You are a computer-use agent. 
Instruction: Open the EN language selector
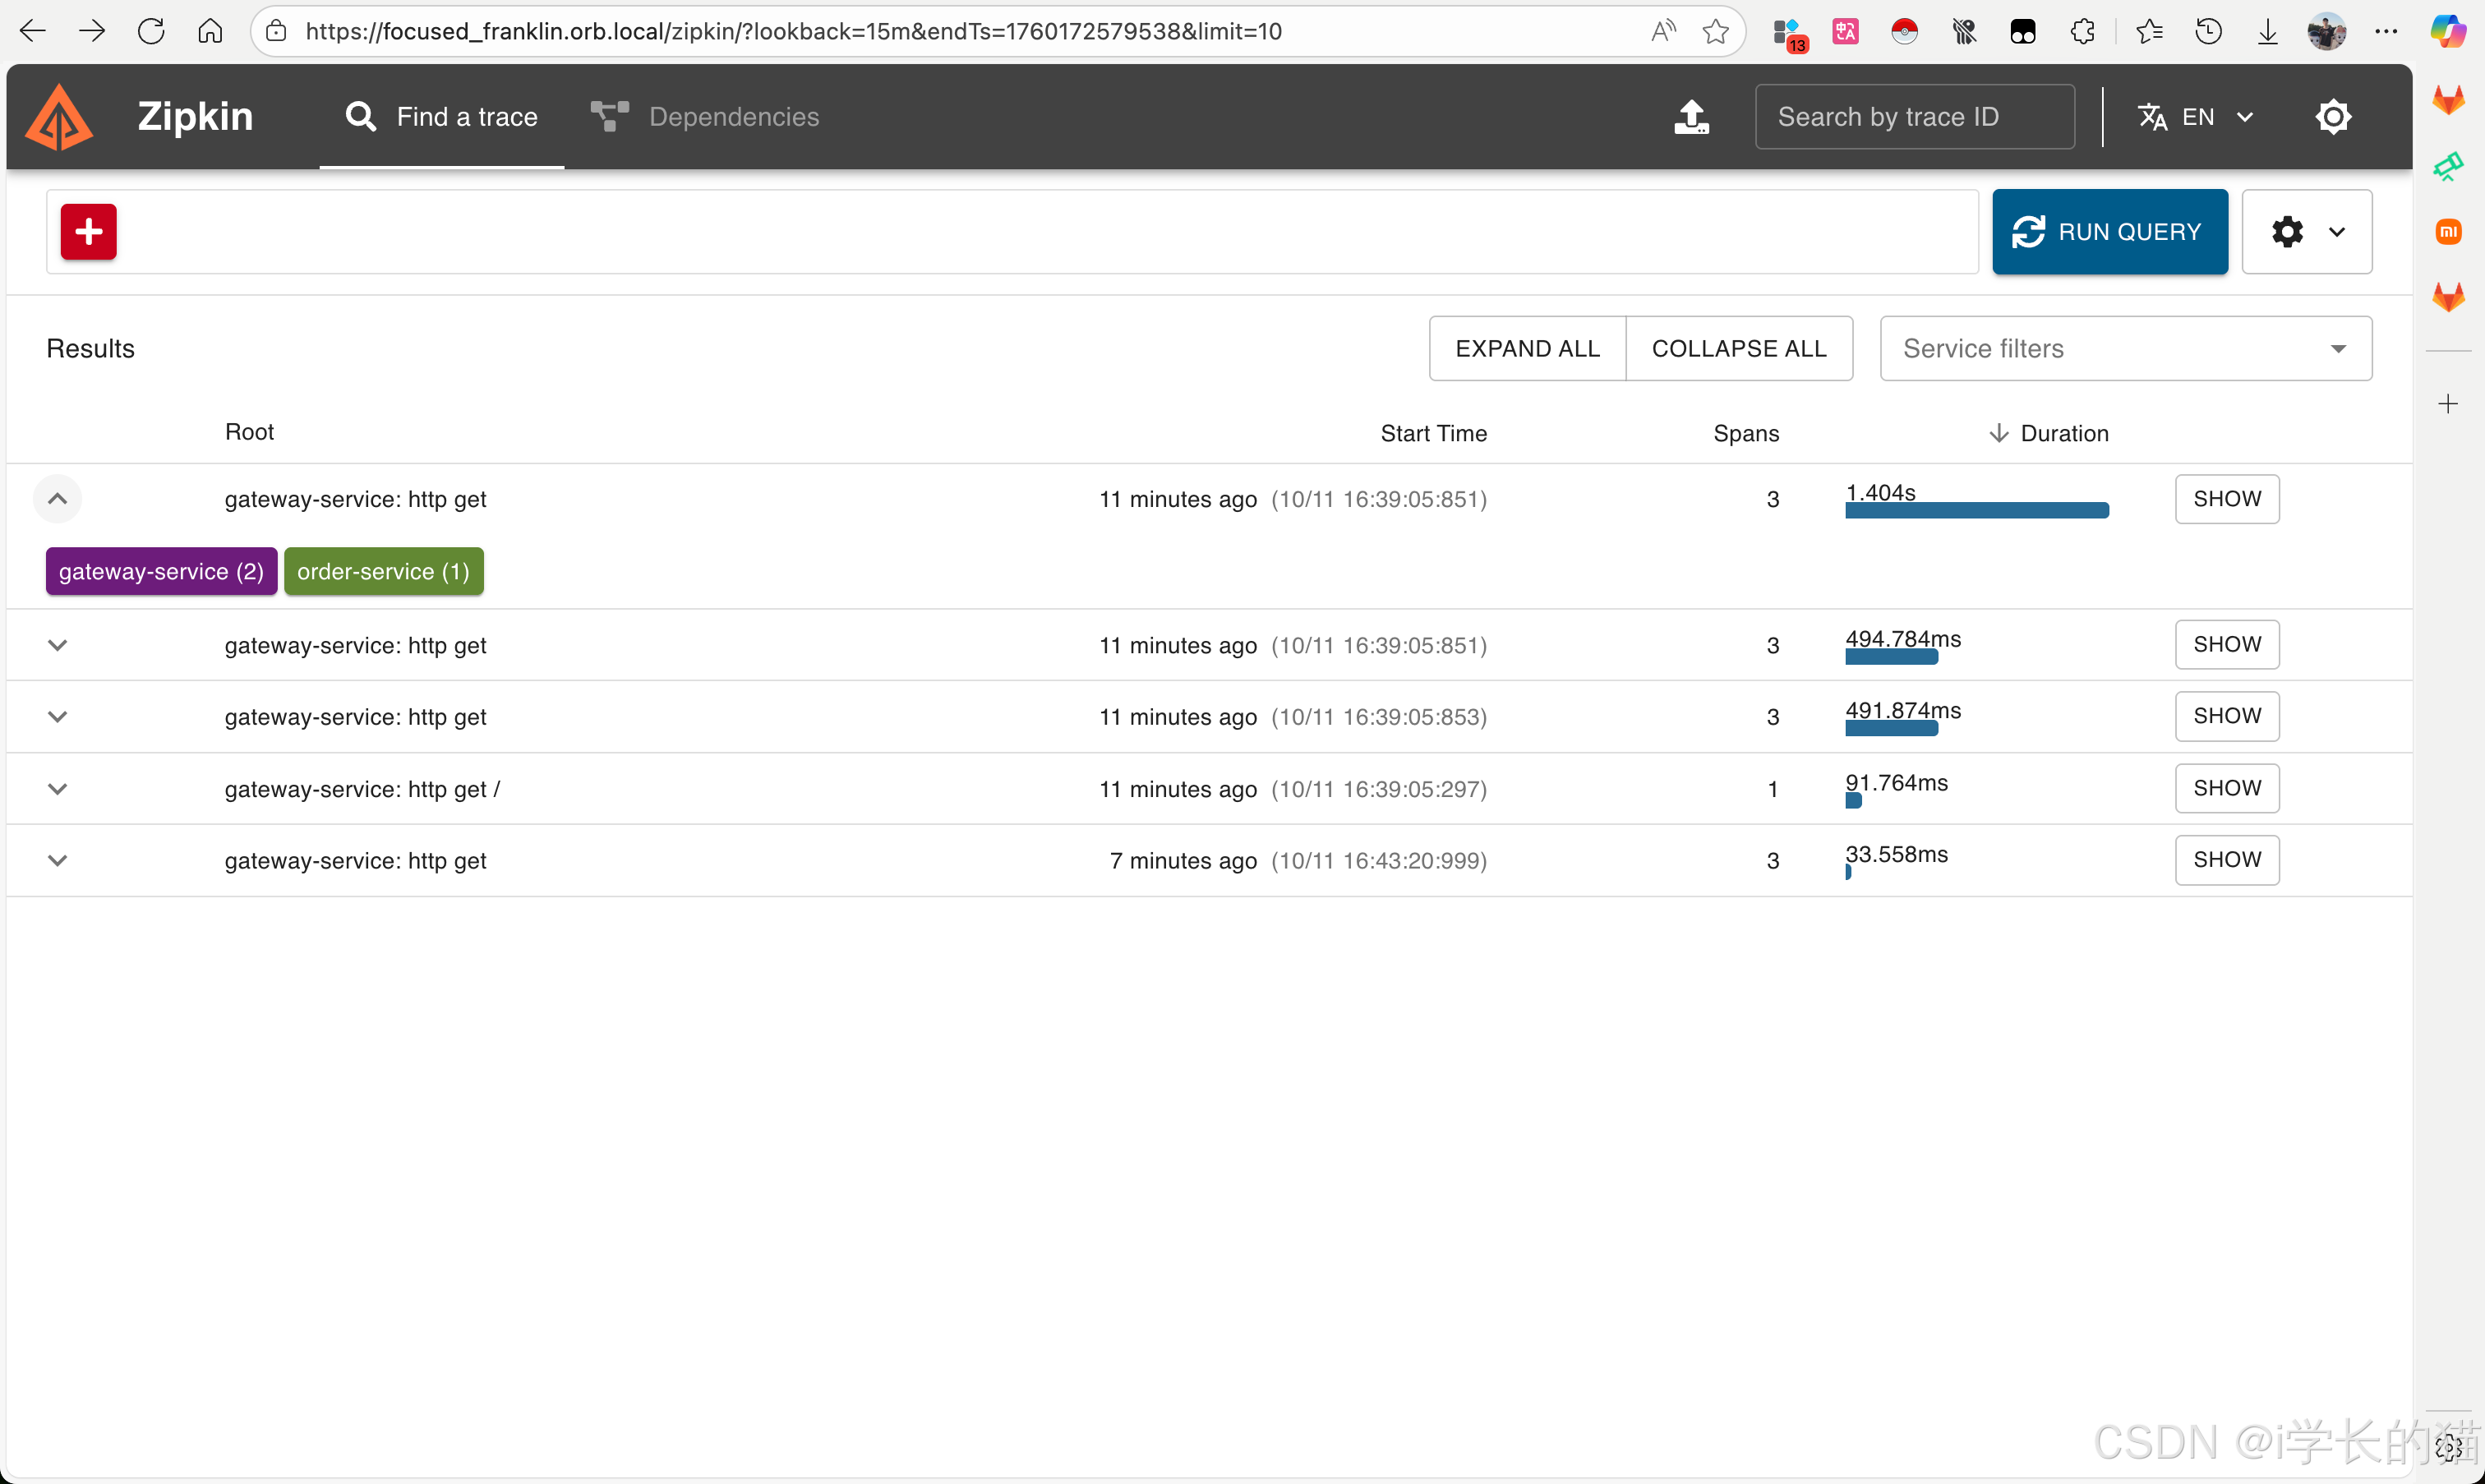[x=2196, y=117]
